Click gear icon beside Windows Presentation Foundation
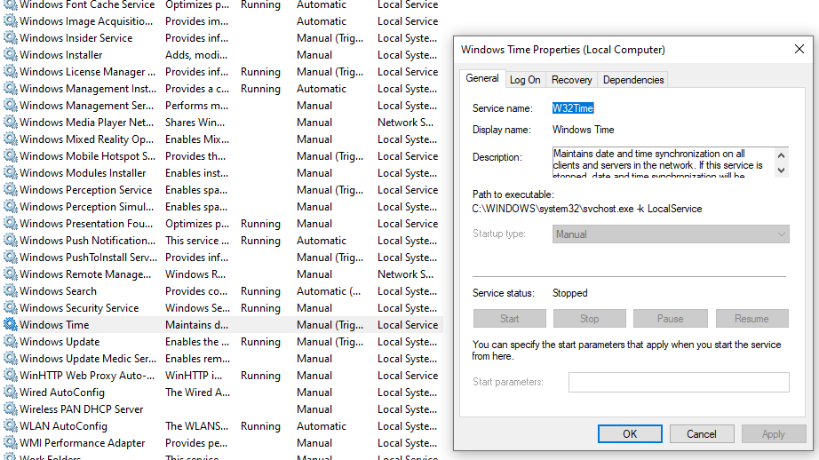 10,223
